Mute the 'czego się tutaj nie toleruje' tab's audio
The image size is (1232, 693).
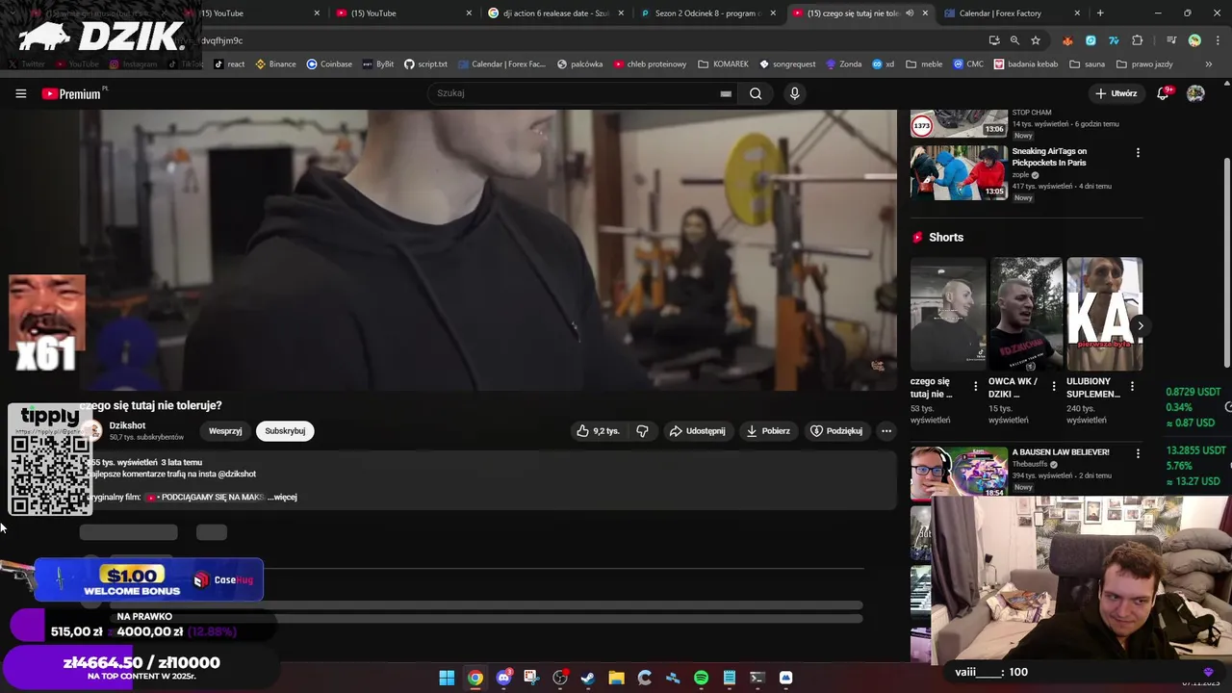[910, 13]
